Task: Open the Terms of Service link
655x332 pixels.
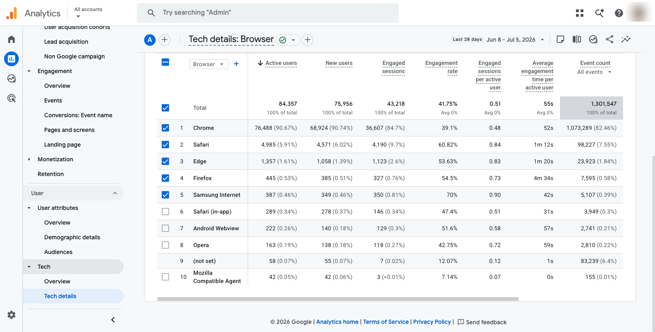Action: (x=386, y=322)
